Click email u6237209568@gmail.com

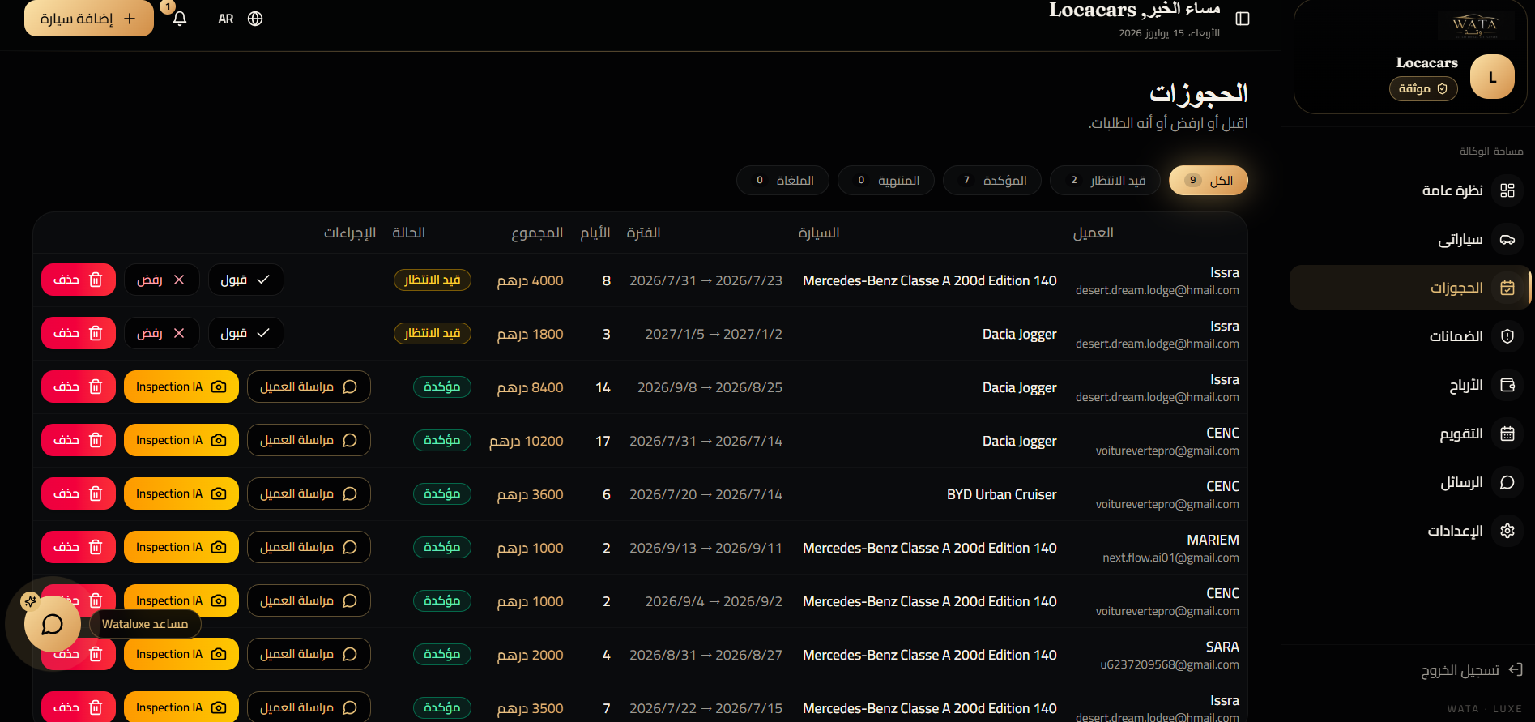(1170, 664)
